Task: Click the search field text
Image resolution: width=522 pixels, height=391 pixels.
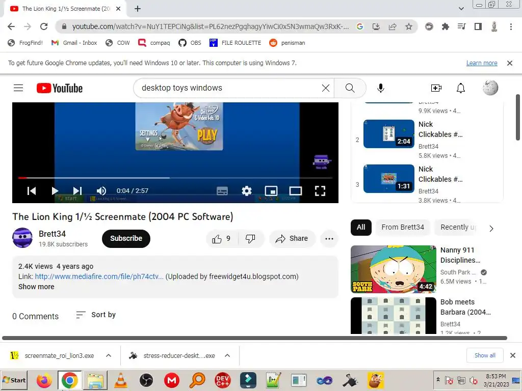Action: point(182,88)
